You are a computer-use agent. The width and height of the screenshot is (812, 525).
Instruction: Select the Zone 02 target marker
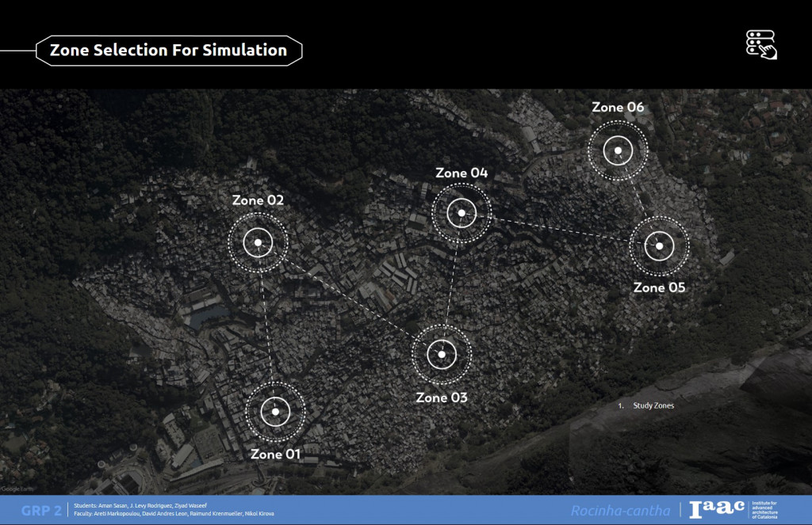[x=258, y=243]
